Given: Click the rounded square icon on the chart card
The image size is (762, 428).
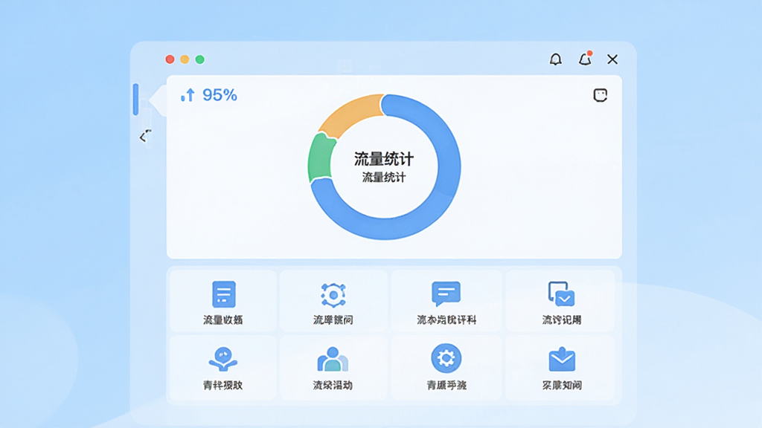Looking at the screenshot, I should (x=601, y=95).
